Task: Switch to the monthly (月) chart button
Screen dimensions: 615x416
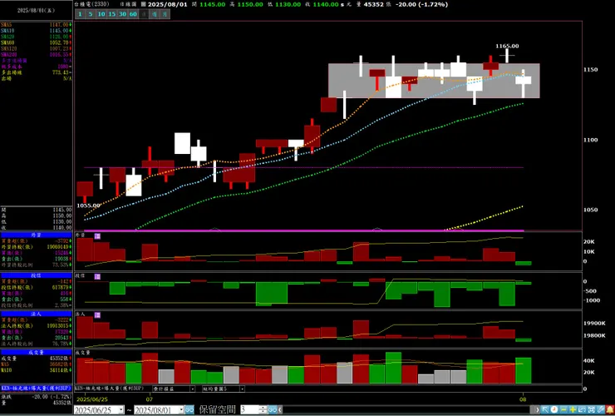Action: [165, 14]
